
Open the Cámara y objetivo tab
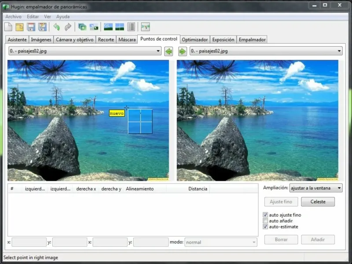point(74,40)
